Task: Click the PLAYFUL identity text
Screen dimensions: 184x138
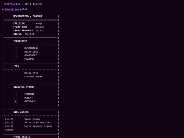Action: click(29, 59)
